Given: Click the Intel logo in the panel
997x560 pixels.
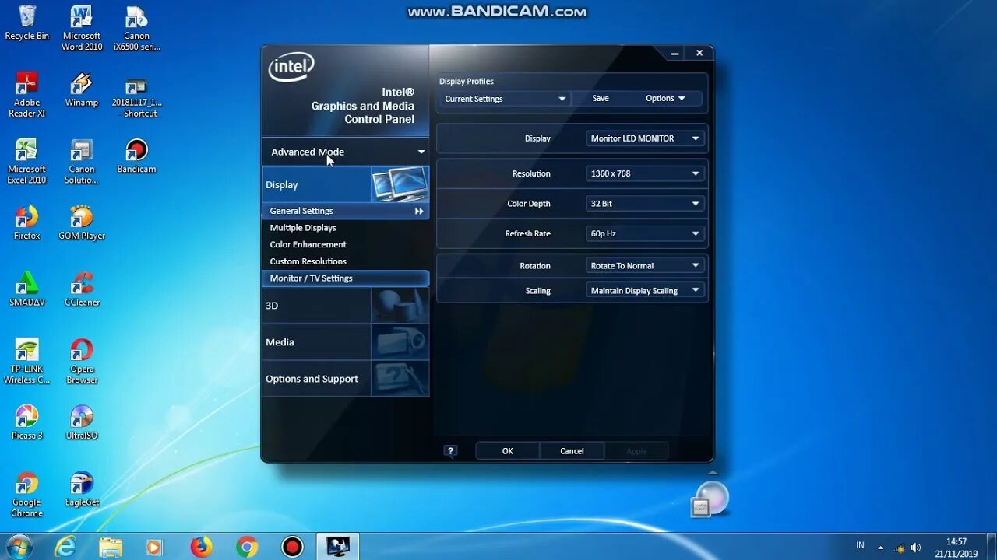Looking at the screenshot, I should (291, 67).
